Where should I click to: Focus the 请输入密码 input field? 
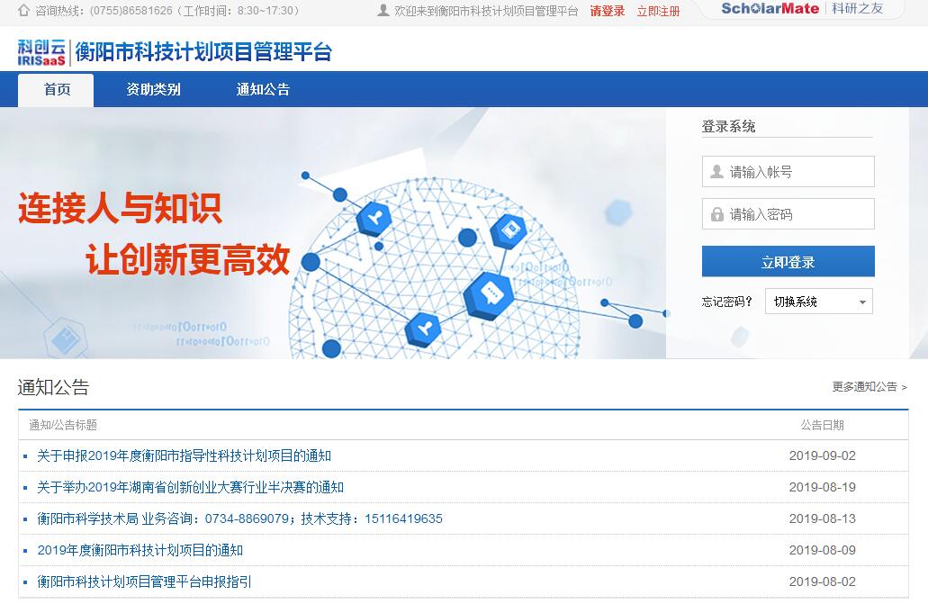[788, 213]
